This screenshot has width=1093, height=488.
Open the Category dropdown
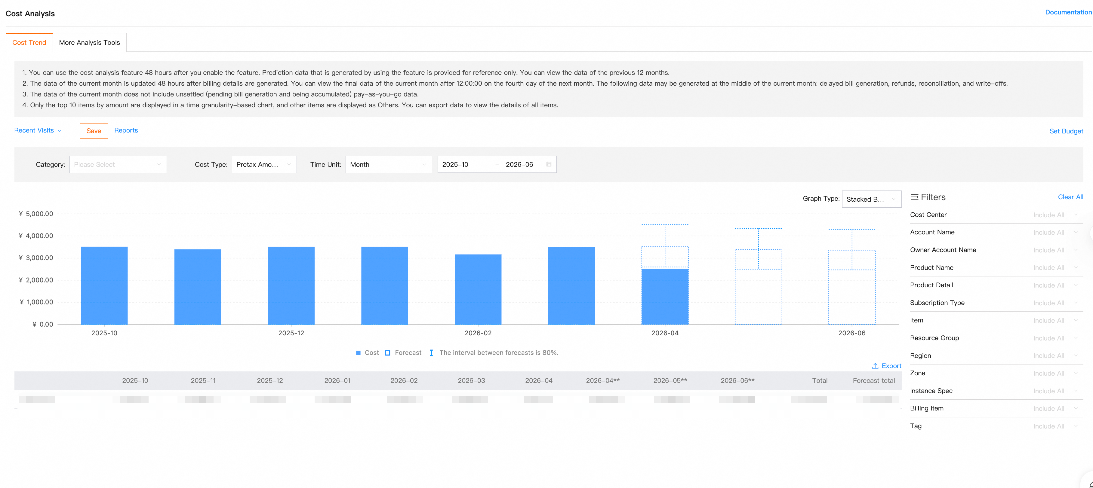pyautogui.click(x=118, y=164)
